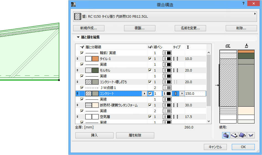Screen dimensions: 262x155
Task: Click pen number field in コンクリート row
Action: (x=158, y=93)
